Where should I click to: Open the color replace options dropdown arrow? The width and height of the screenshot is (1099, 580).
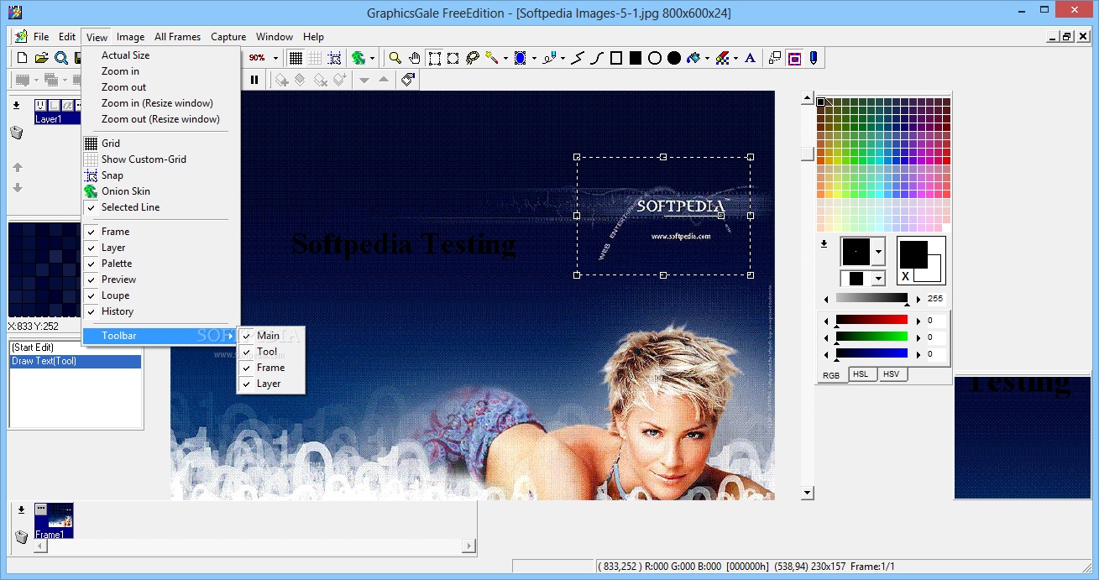click(735, 58)
